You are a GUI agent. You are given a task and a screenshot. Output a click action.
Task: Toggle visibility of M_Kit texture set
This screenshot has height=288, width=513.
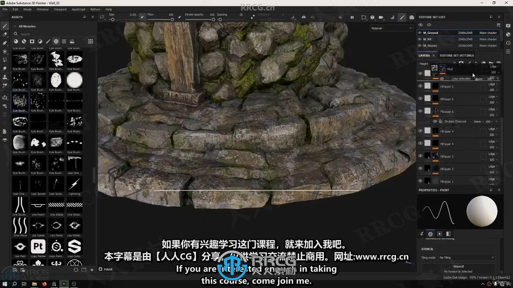[x=420, y=39]
